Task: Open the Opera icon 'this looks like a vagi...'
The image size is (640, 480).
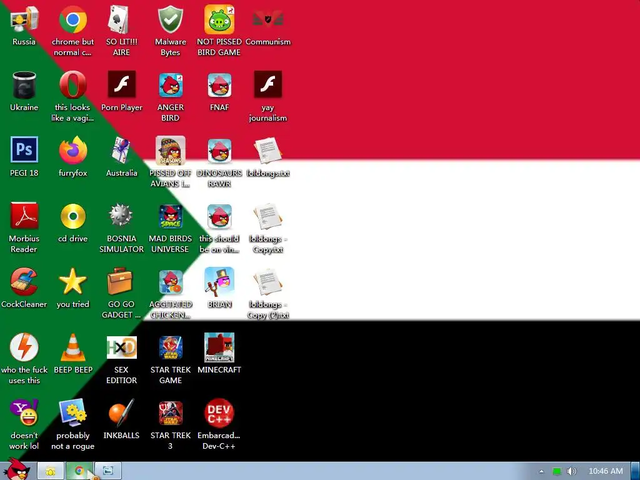Action: (72, 85)
